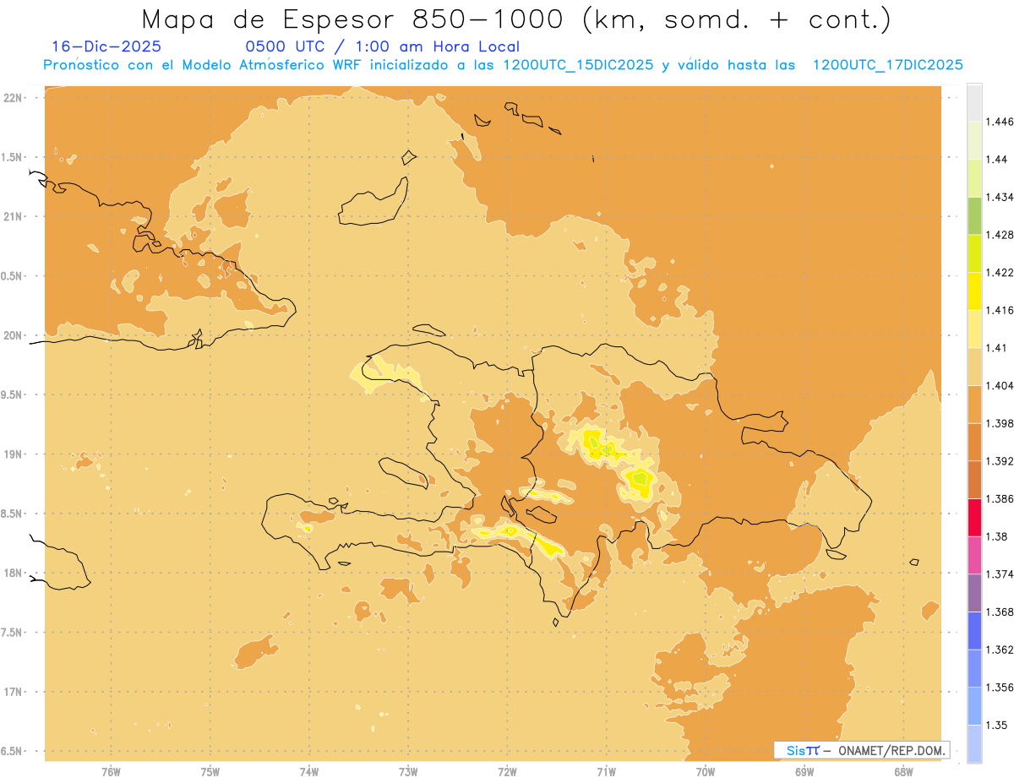Click the '6.5N' latitude label
Image resolution: width=1014 pixels, height=783 pixels.
point(12,751)
